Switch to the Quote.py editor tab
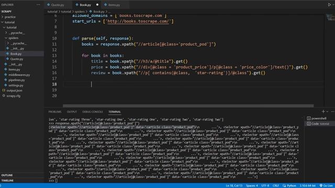The width and height of the screenshot is (335, 188). (58, 5)
